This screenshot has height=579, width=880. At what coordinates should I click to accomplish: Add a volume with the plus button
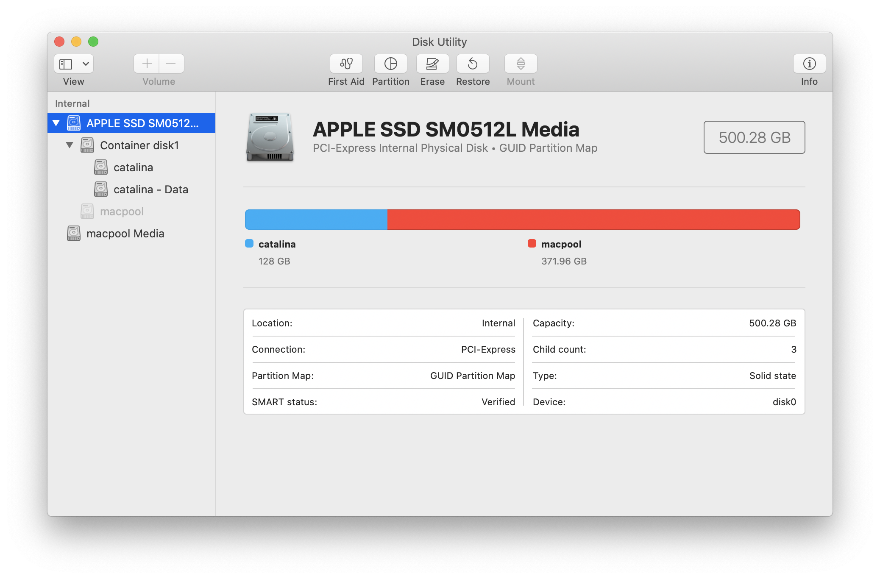(x=147, y=64)
